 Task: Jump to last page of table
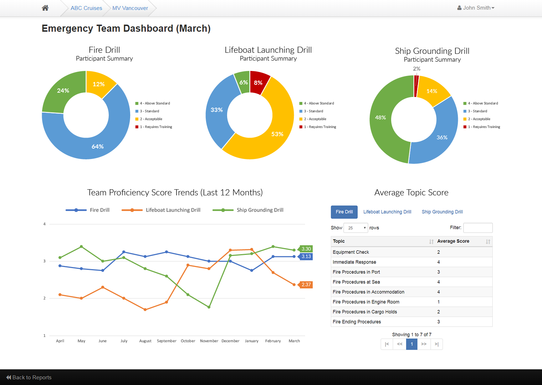437,344
